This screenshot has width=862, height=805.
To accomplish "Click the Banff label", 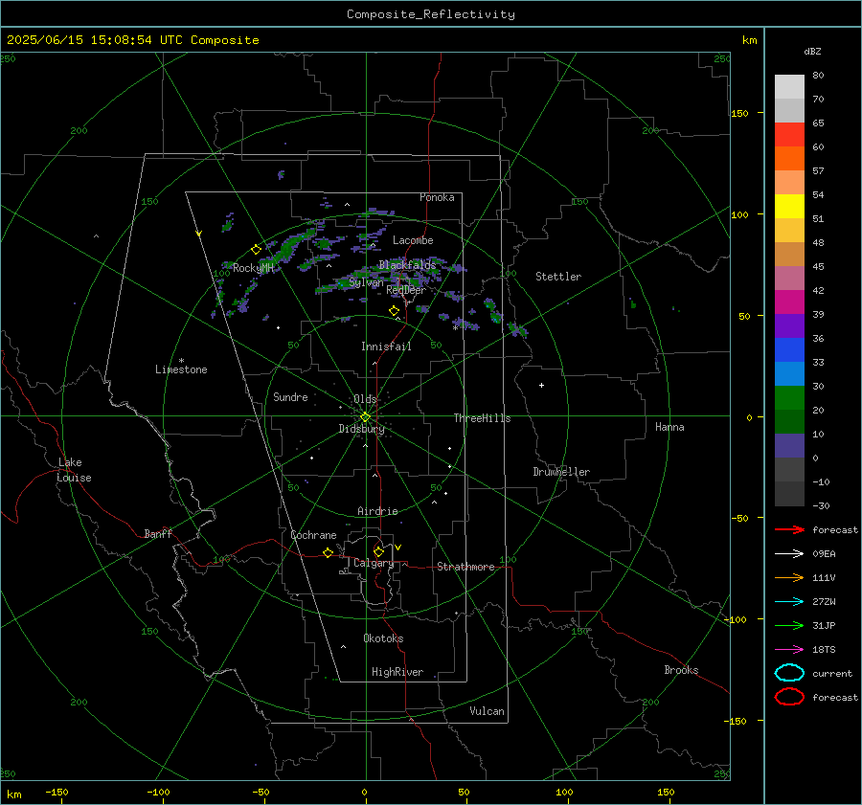I will [158, 534].
